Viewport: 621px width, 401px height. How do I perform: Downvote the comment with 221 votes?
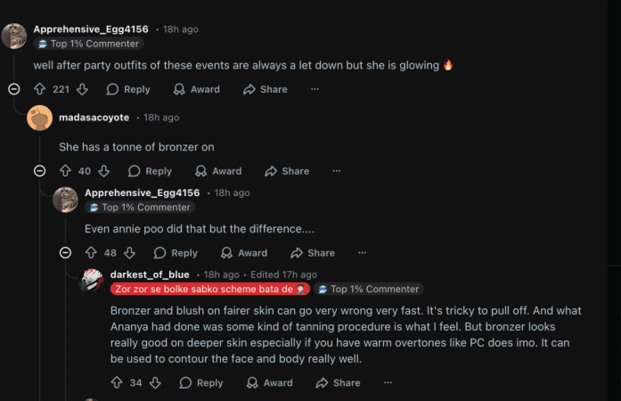tap(82, 89)
